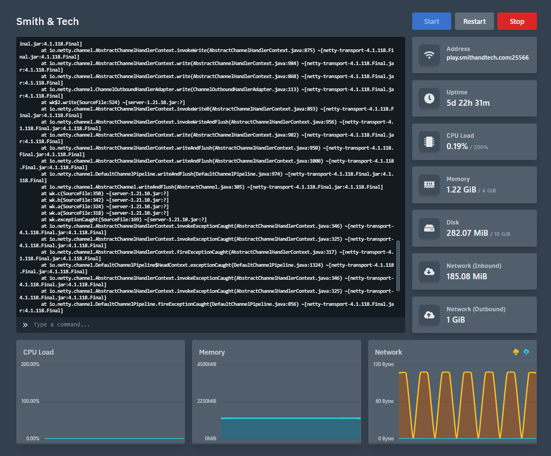This screenshot has width=551, height=456.
Task: Click the cloud download icon for Network (Inbound)
Action: (429, 272)
